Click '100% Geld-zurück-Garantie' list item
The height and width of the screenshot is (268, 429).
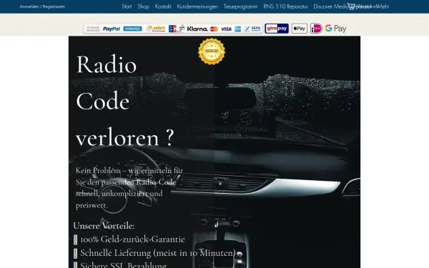(132, 239)
